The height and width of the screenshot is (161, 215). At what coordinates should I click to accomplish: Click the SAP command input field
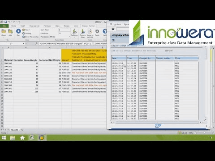(123, 29)
